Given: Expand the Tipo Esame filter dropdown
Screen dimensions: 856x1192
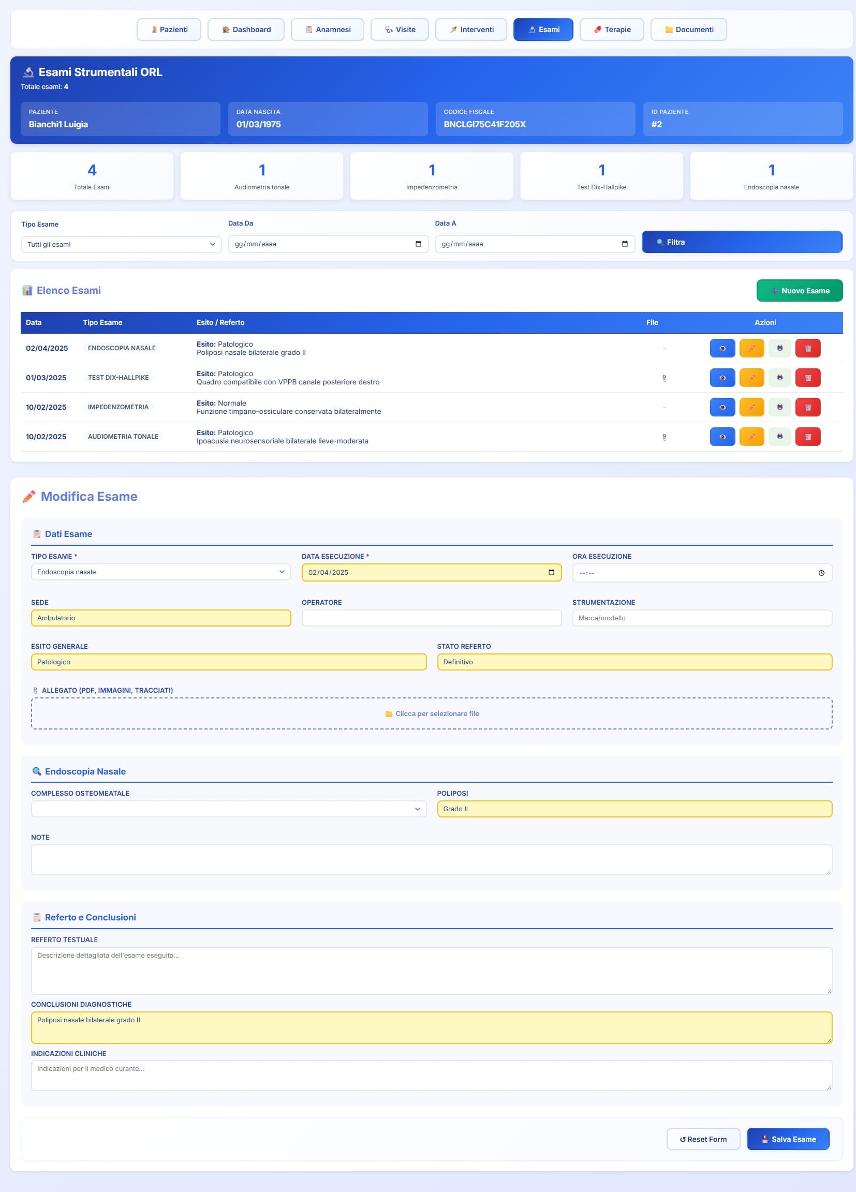Looking at the screenshot, I should point(121,244).
